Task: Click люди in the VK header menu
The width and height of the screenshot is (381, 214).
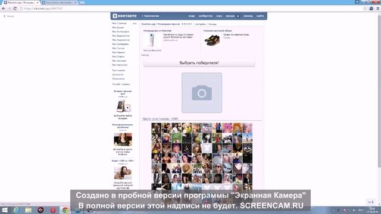Action: [192, 16]
